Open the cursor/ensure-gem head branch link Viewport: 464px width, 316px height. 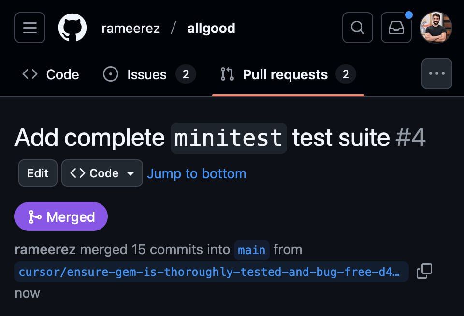coord(209,272)
